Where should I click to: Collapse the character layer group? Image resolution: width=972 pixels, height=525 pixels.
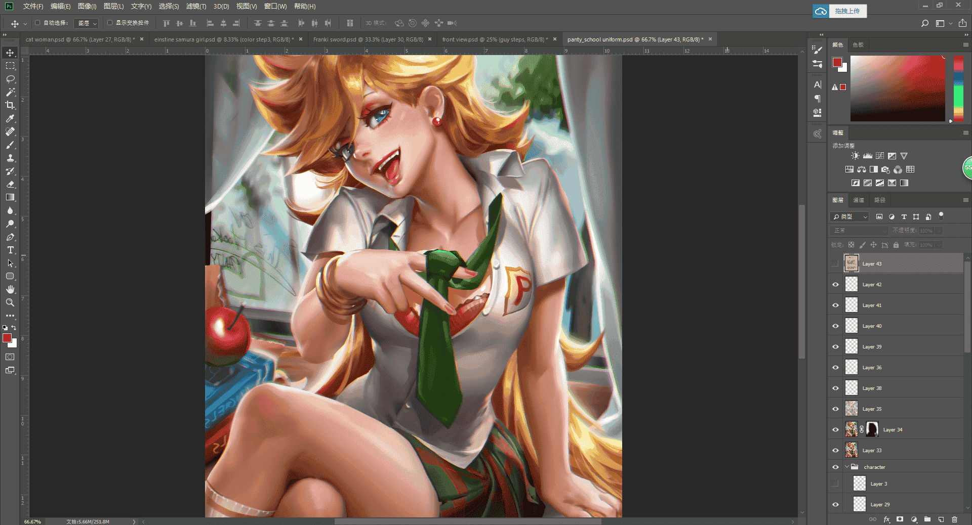(x=846, y=467)
